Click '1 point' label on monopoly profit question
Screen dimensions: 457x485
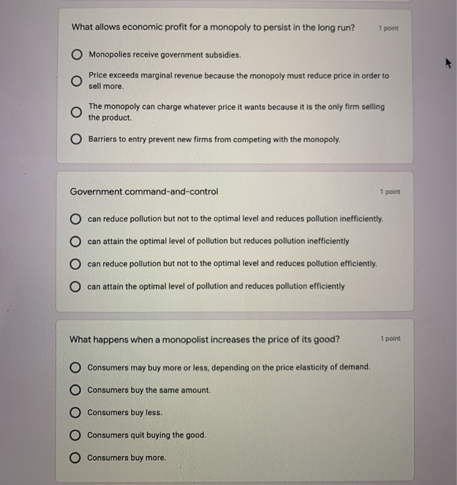(388, 28)
